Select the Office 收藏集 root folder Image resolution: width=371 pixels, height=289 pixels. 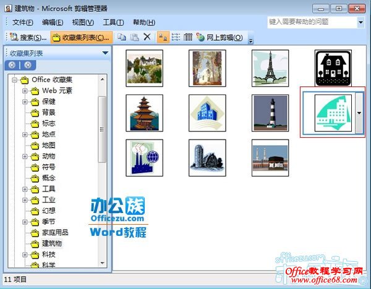pyautogui.click(x=52, y=80)
